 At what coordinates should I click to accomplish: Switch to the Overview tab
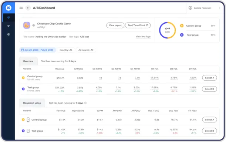[x=28, y=61]
